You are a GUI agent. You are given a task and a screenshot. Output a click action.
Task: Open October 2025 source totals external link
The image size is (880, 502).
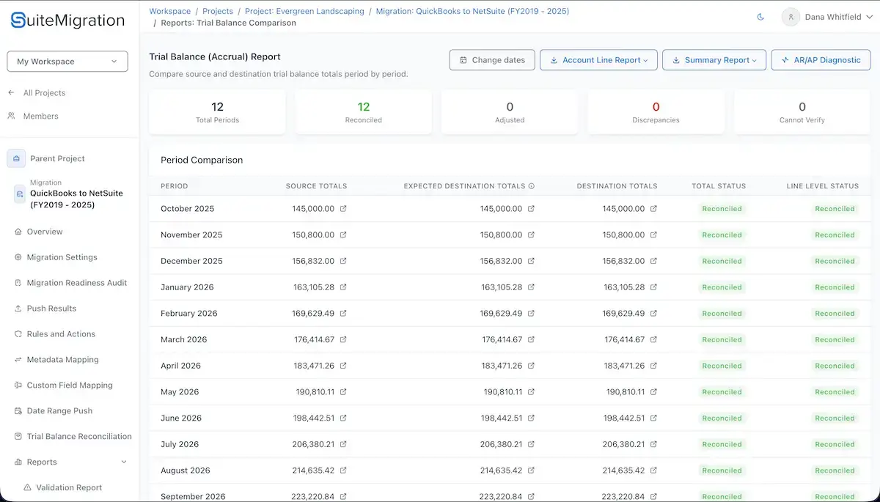343,209
